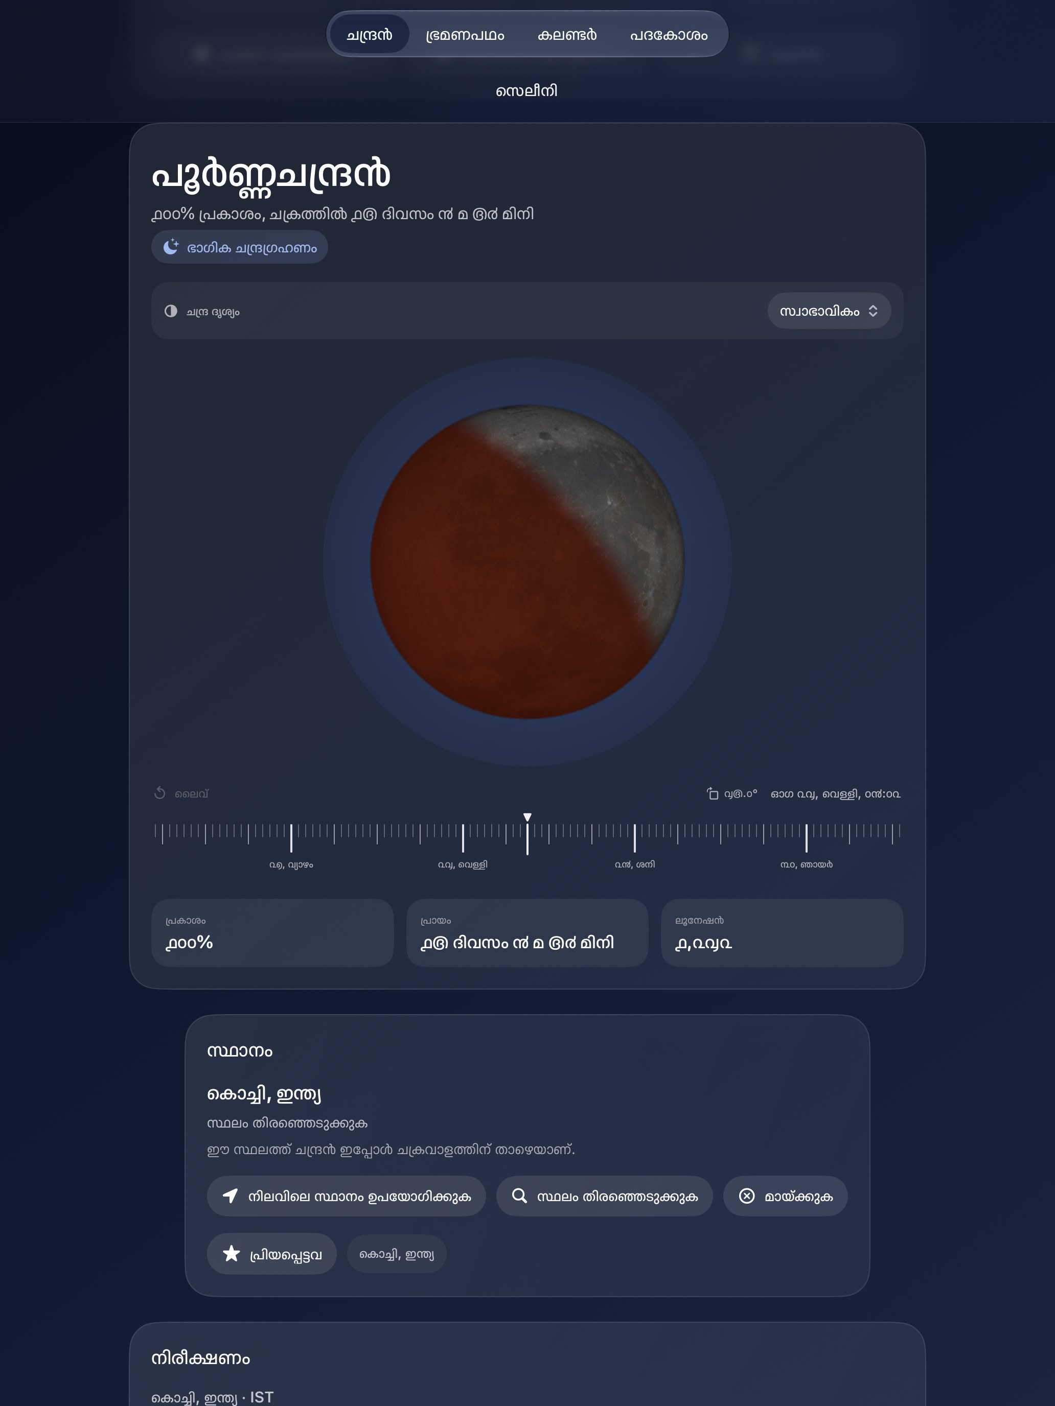
Task: Click സ്ഥലം തിരഞ്ഞെടുക്കുക search button
Action: [604, 1196]
